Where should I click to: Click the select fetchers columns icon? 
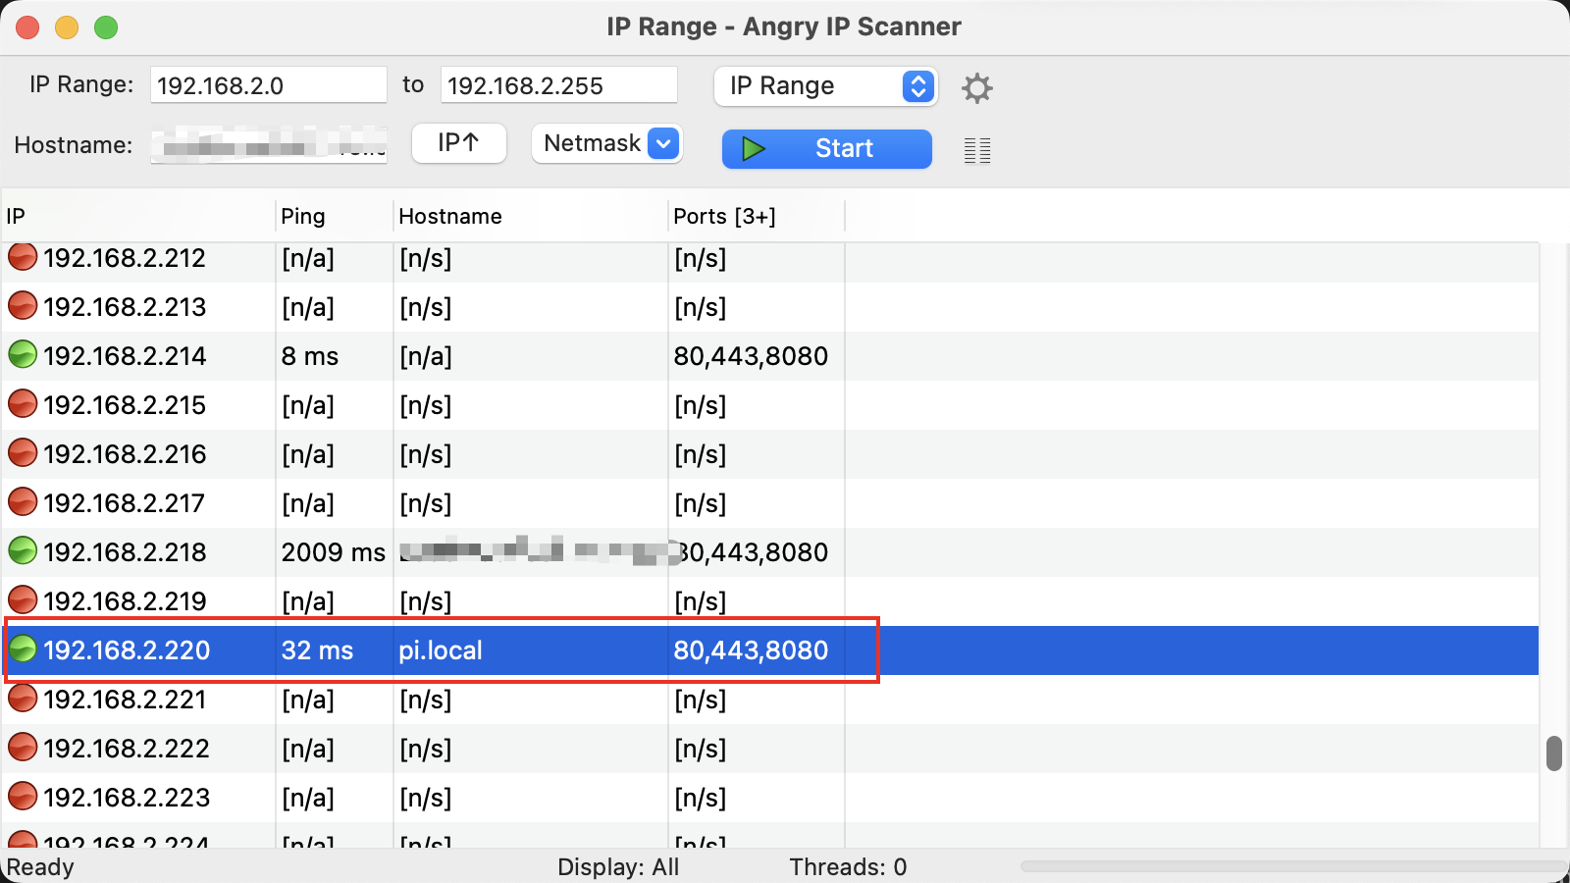(x=976, y=150)
